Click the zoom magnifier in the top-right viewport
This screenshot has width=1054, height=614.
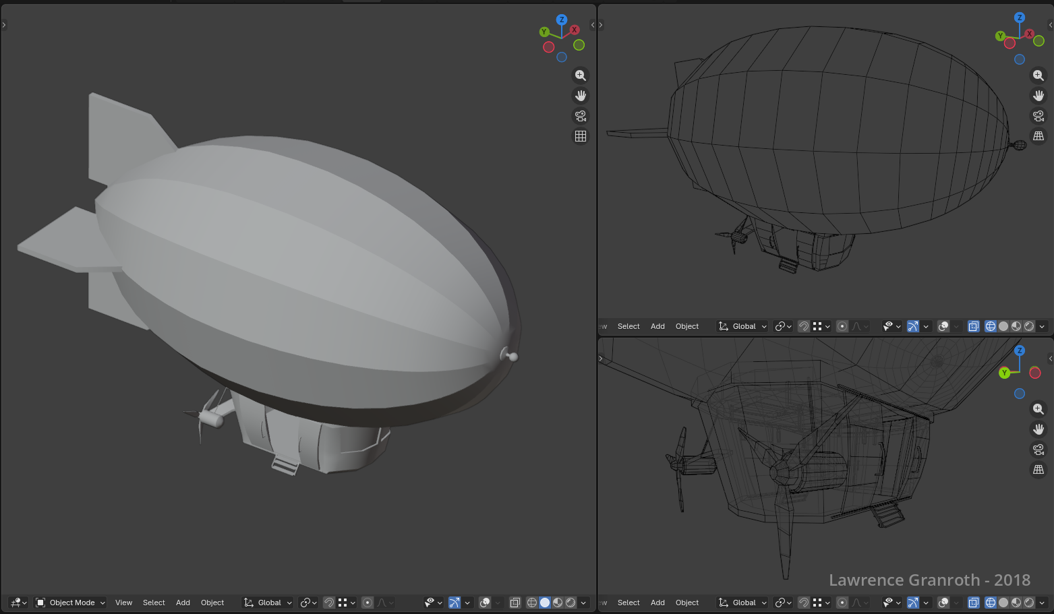pyautogui.click(x=1038, y=75)
